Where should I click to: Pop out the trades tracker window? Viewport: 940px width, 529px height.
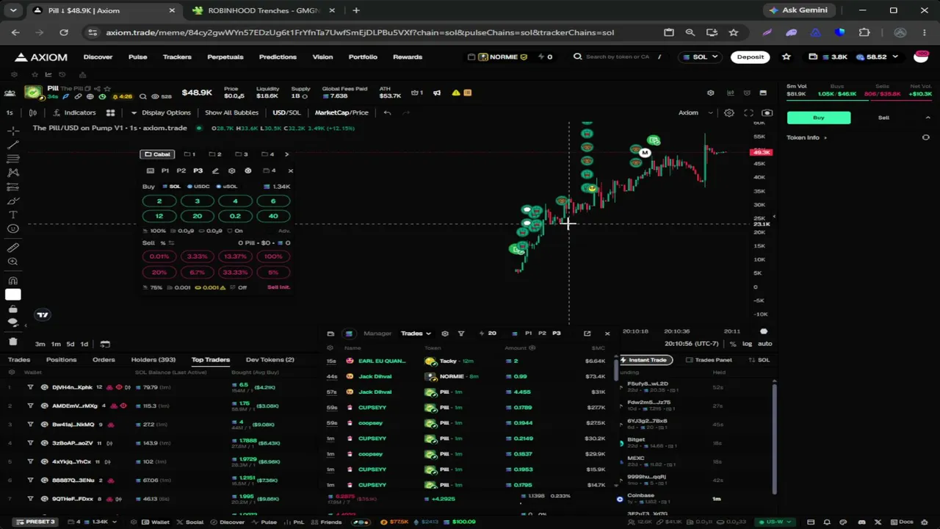(587, 334)
